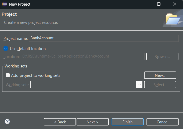Image resolution: width=183 pixels, height=129 pixels.
Task: Click the New... working set button
Action: [x=160, y=75]
